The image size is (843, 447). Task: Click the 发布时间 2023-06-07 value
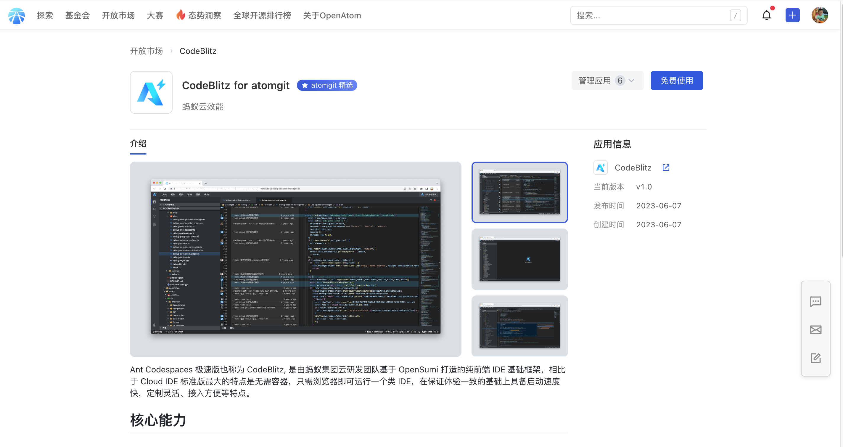point(658,206)
